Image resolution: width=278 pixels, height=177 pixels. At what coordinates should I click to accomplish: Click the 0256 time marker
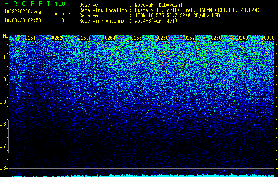(163, 38)
